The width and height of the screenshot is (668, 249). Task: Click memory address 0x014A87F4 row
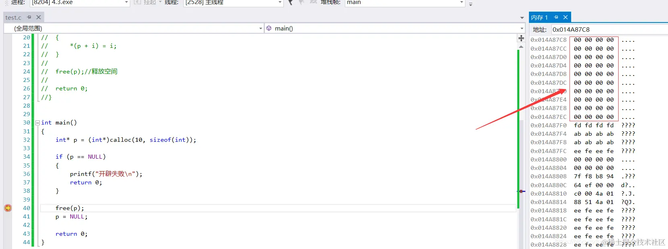548,134
